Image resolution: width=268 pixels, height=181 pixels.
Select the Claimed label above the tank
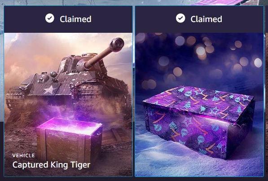pos(75,19)
